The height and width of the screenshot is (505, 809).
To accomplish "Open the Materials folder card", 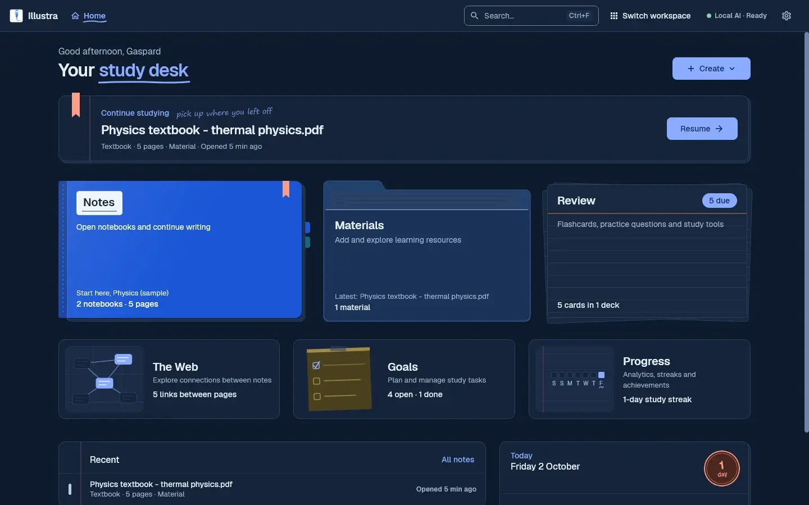I will pos(427,251).
